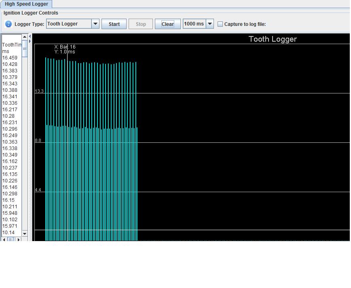Select the 15.948 entry in tooth list

10,213
